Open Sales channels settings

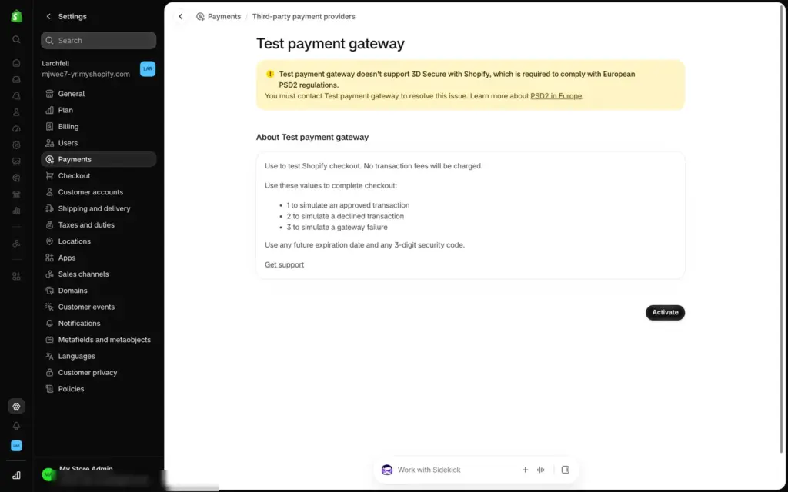click(x=98, y=274)
